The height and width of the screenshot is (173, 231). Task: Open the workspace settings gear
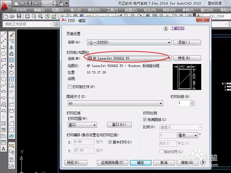pyautogui.click(x=56, y=24)
